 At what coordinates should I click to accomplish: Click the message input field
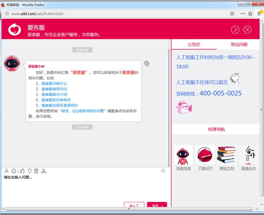tap(86, 187)
